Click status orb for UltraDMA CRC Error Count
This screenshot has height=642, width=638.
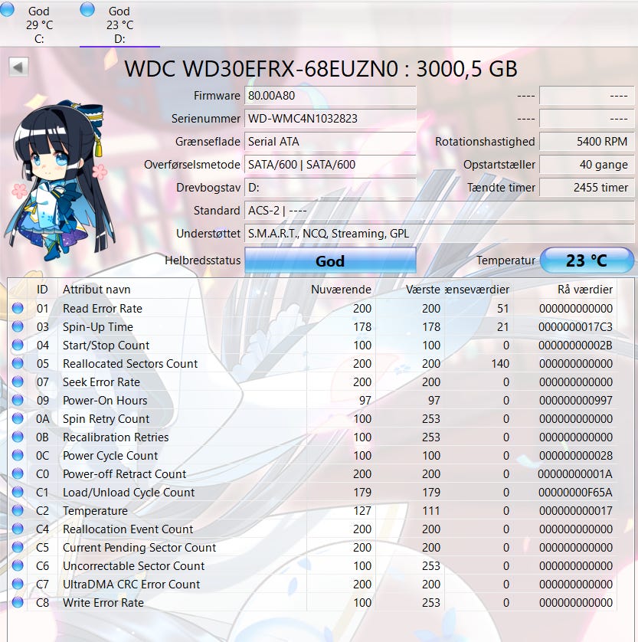(18, 584)
